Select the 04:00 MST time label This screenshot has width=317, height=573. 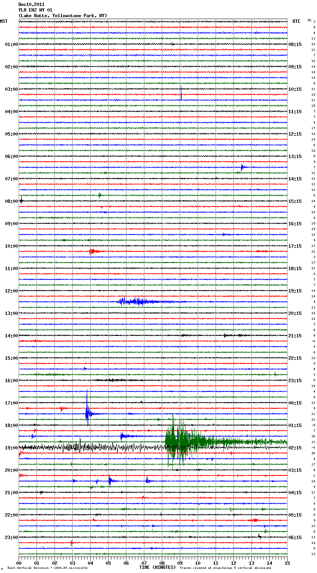click(x=12, y=112)
